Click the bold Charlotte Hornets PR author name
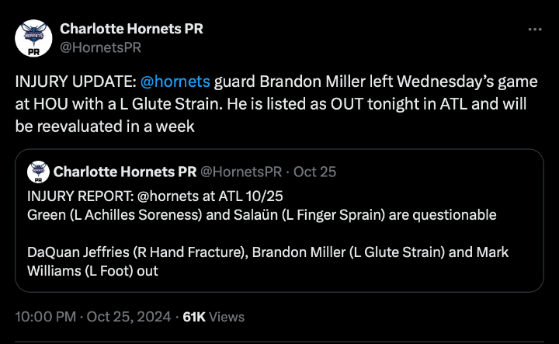The height and width of the screenshot is (344, 559). [131, 30]
